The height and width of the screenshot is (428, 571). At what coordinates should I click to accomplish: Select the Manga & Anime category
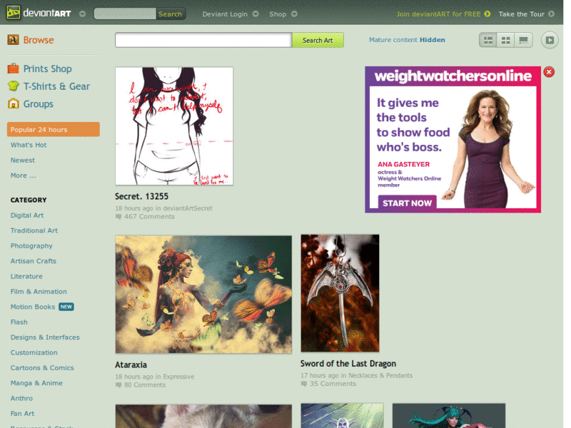click(36, 383)
